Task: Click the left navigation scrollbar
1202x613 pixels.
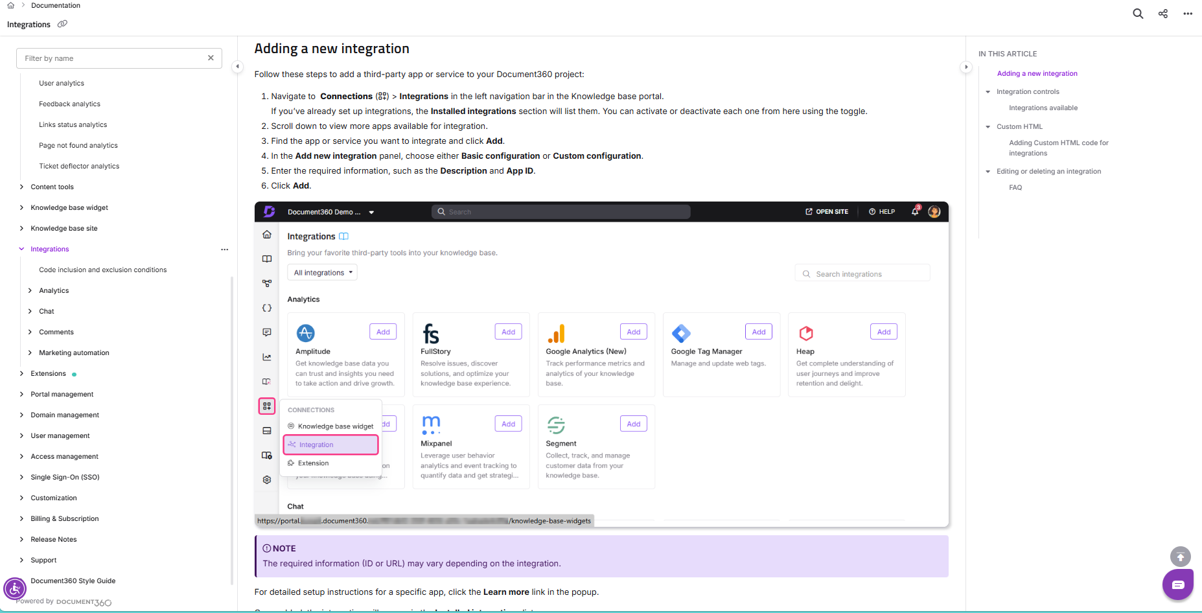Action: (x=232, y=430)
